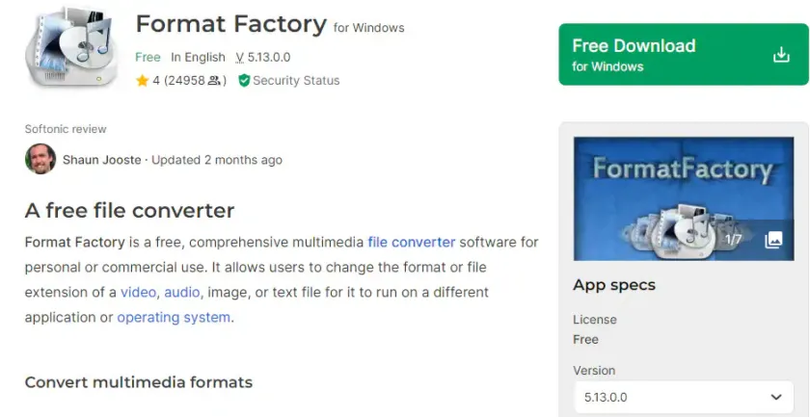Image resolution: width=810 pixels, height=417 pixels.
Task: Open the "operating system" link
Action: (174, 317)
